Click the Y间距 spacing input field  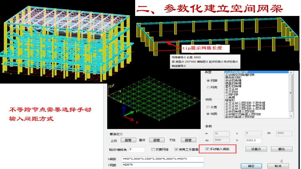click(162, 165)
